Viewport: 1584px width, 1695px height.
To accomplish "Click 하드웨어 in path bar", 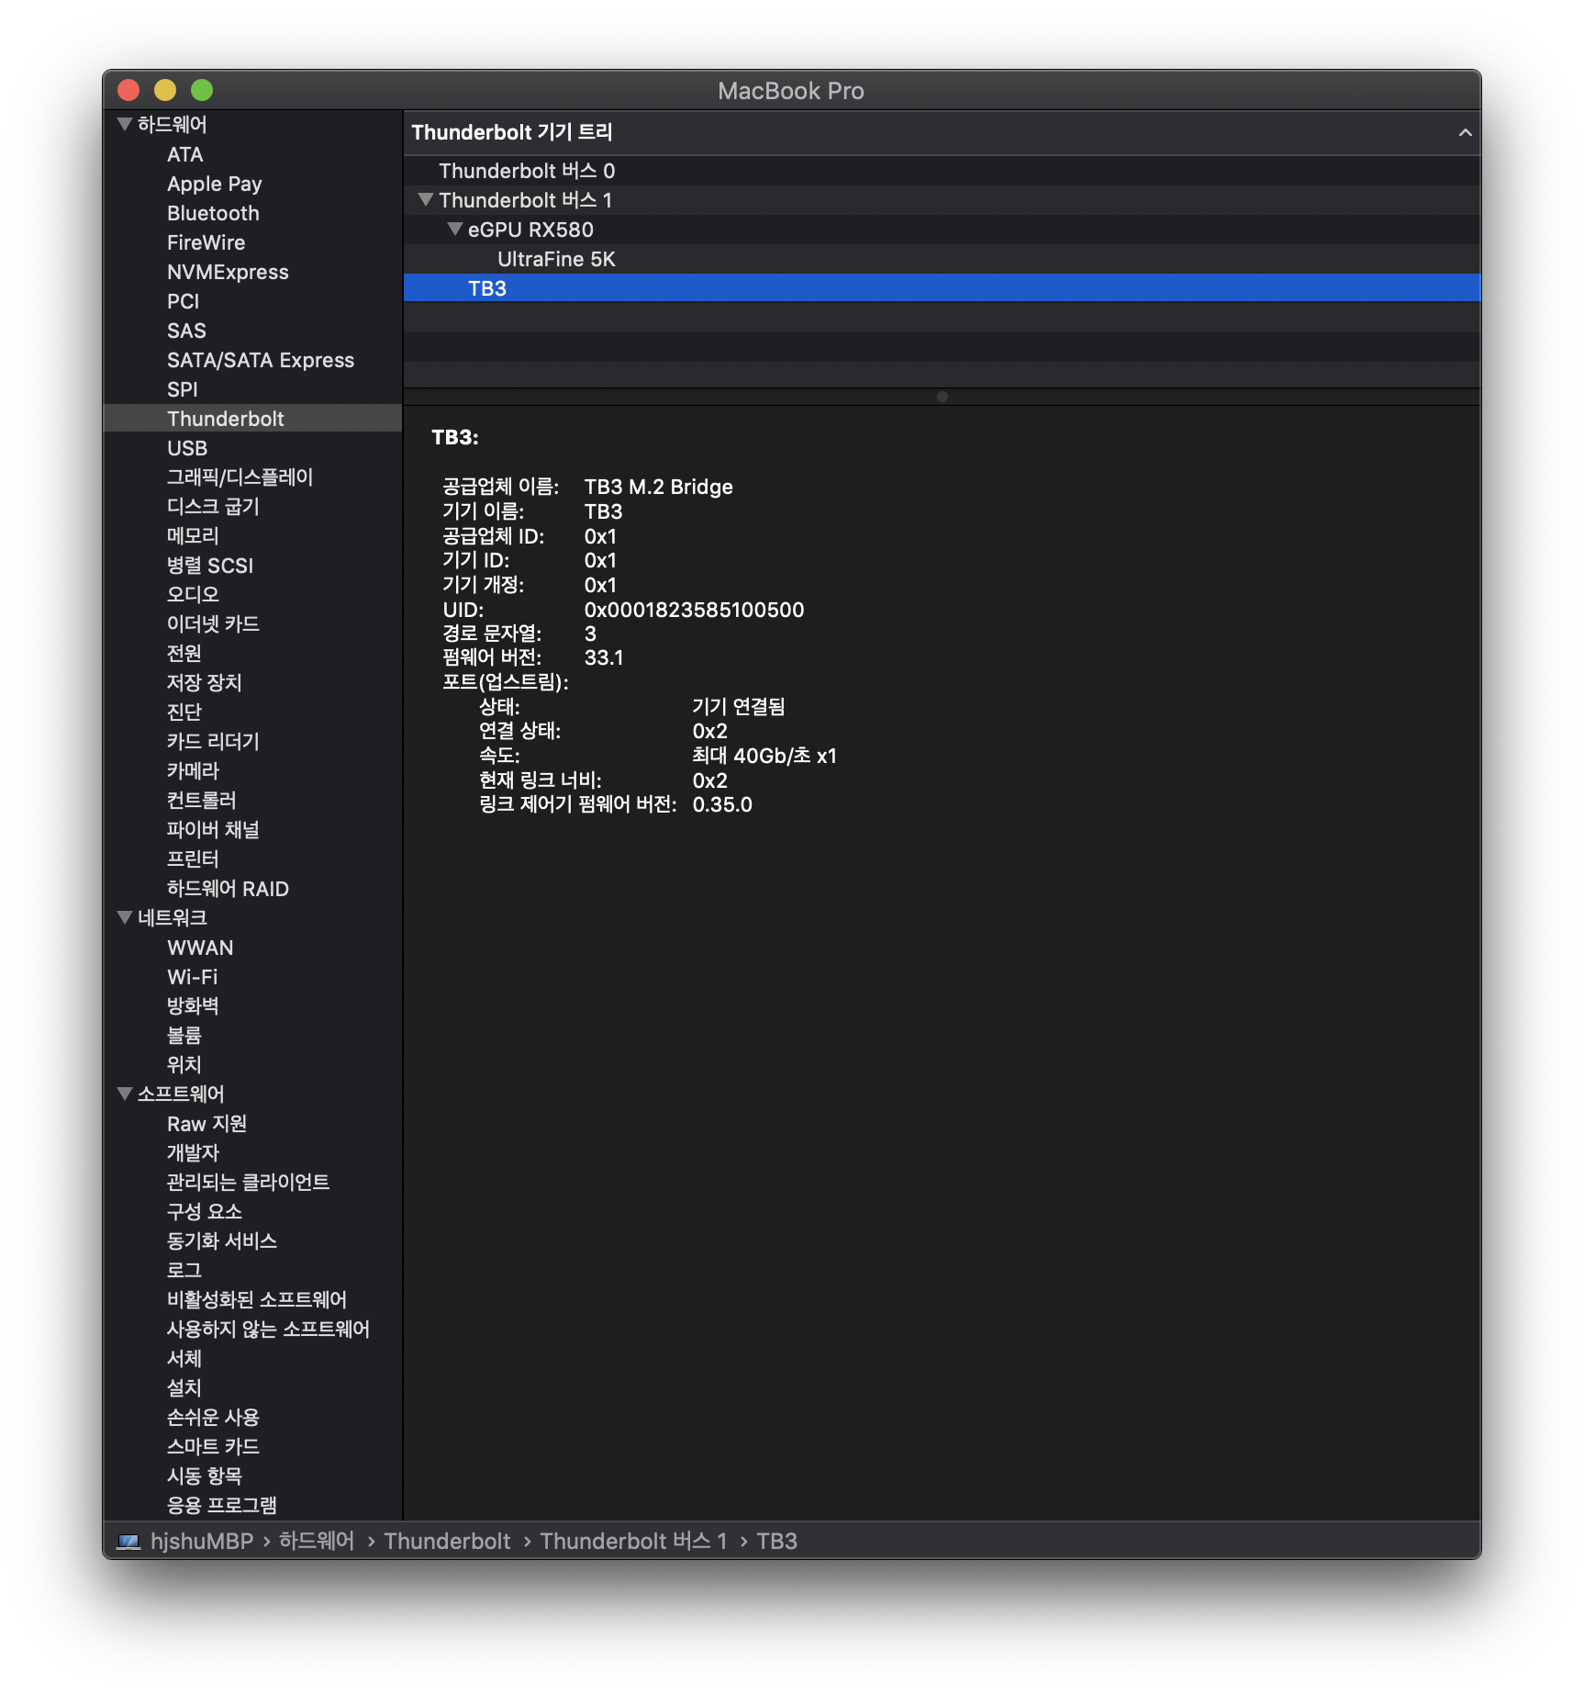I will tap(317, 1542).
